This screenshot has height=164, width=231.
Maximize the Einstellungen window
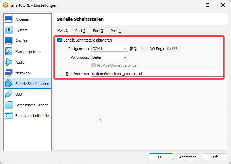[x=208, y=5]
